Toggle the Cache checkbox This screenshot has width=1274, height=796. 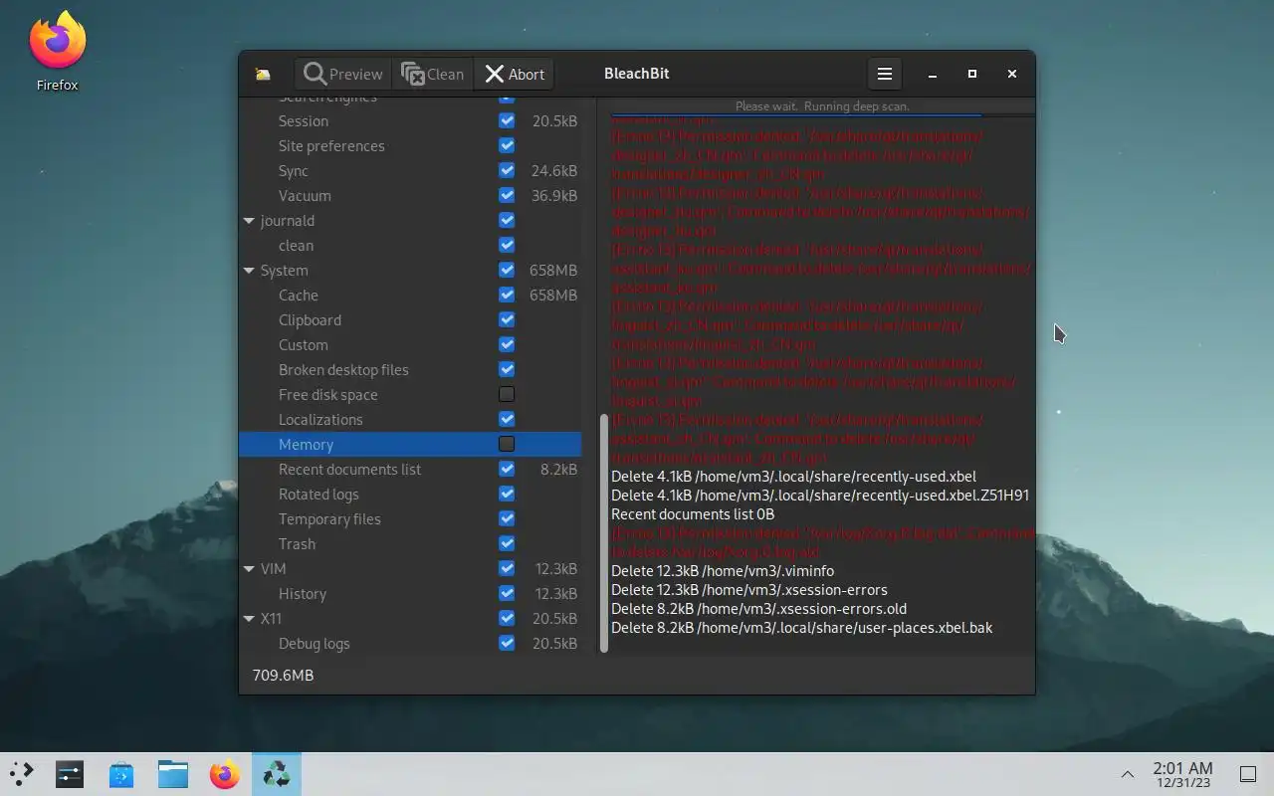coord(507,295)
